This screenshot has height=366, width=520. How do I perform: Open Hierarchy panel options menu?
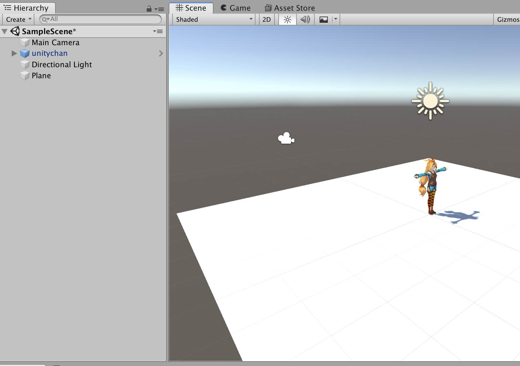159,9
